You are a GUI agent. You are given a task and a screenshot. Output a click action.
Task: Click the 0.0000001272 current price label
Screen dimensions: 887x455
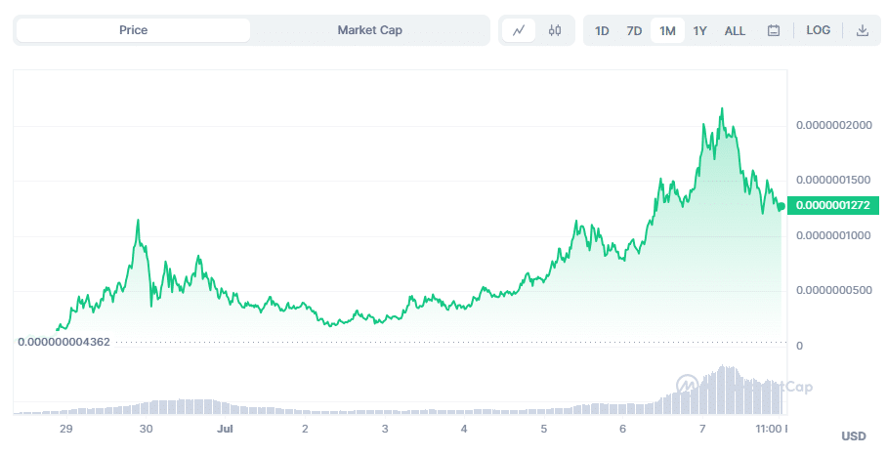pos(832,205)
